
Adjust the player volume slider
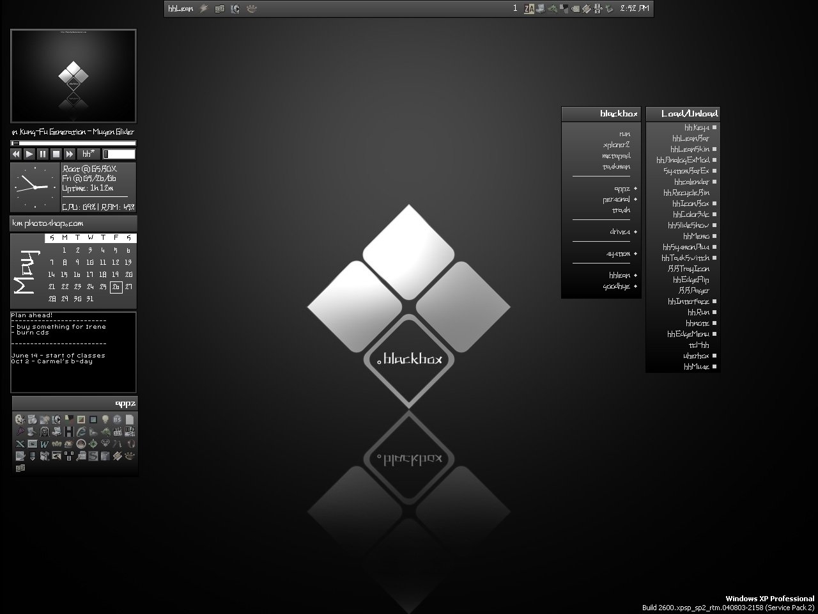[x=120, y=154]
